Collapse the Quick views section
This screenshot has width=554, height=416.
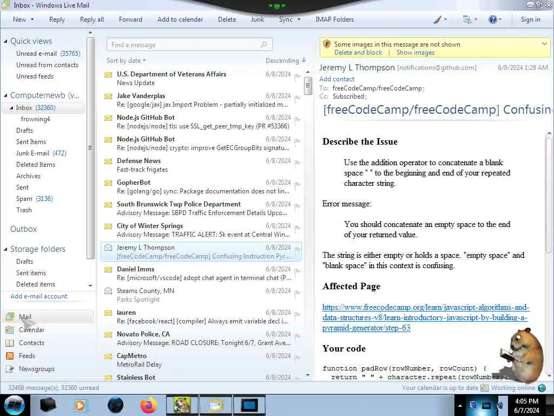[5, 41]
